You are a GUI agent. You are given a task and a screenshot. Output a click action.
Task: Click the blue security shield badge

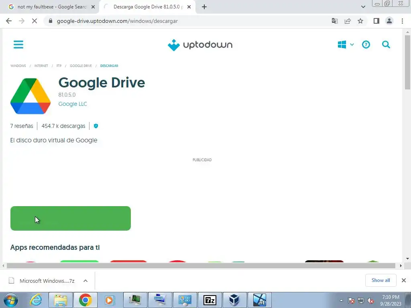point(96,126)
